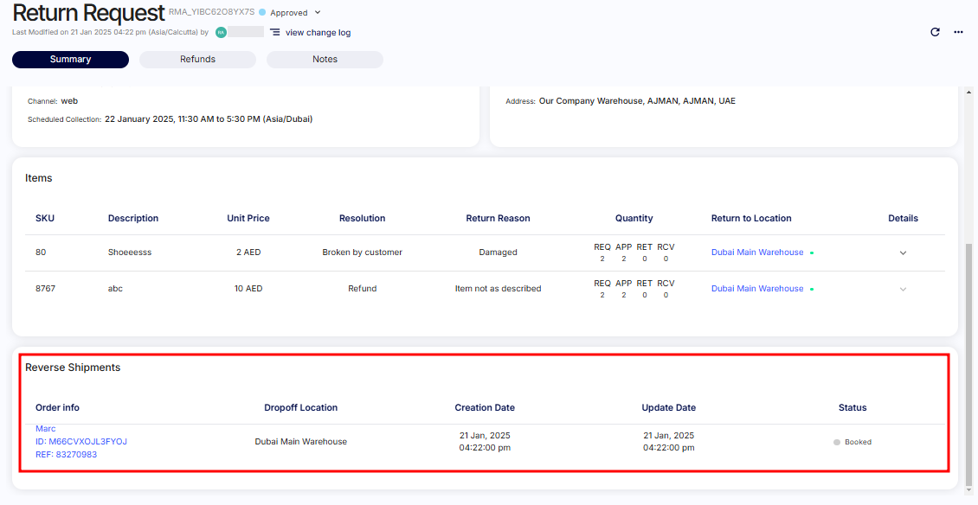Click the Quantity column header
Viewport: 978px width, 505px height.
(634, 218)
